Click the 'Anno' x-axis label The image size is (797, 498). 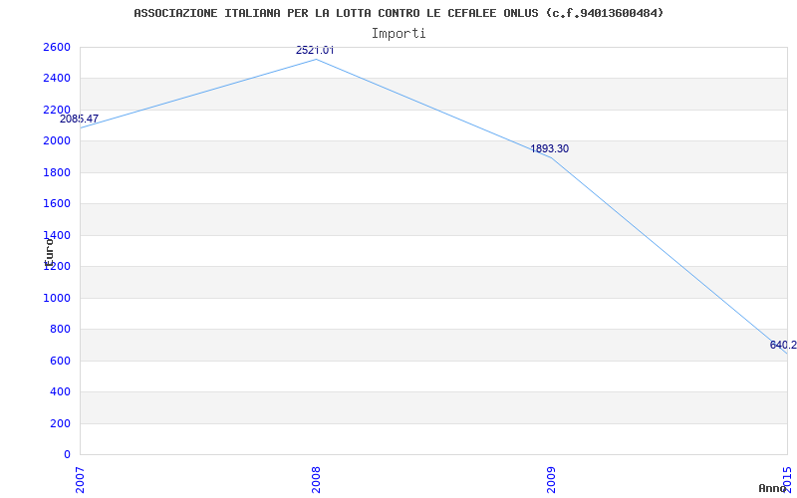tap(772, 489)
